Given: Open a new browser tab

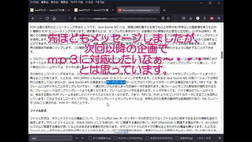Looking at the screenshot, I should point(164,10).
